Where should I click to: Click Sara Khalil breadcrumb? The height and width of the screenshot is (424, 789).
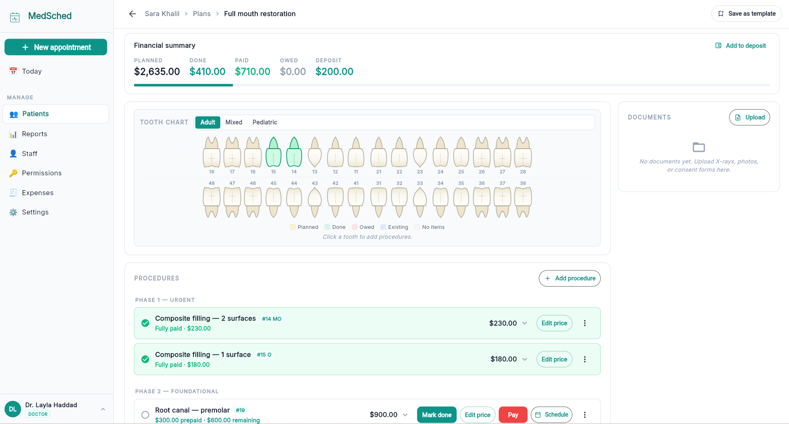pyautogui.click(x=162, y=14)
